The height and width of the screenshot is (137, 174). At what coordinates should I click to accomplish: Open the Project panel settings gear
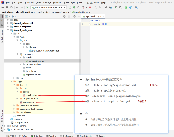[x=74, y=16]
